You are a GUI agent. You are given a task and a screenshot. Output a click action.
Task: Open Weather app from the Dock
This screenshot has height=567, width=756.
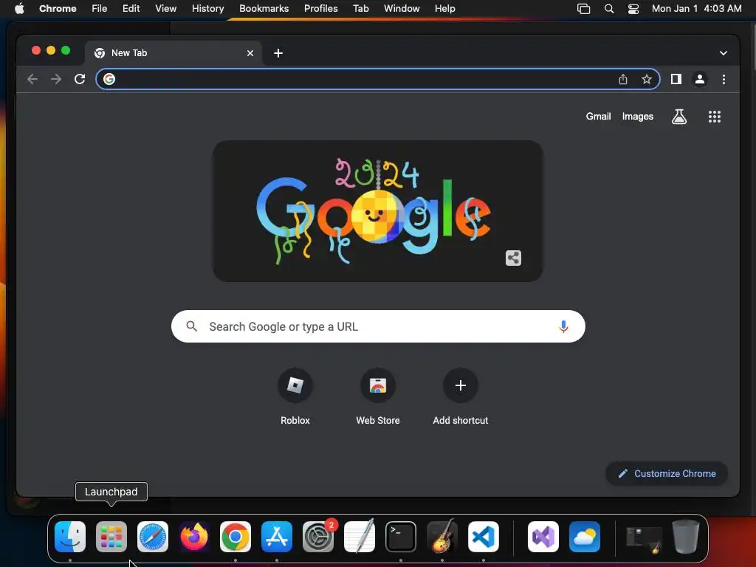point(585,537)
